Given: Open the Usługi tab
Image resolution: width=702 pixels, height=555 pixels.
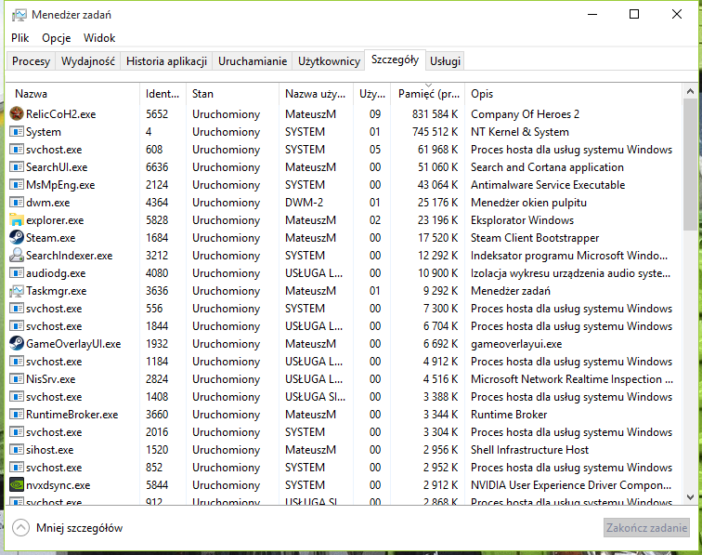Looking at the screenshot, I should [445, 61].
